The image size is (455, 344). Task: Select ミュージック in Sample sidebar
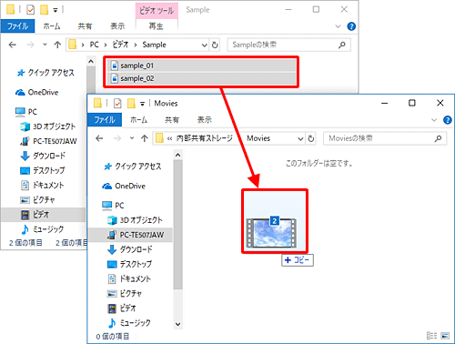(x=43, y=229)
